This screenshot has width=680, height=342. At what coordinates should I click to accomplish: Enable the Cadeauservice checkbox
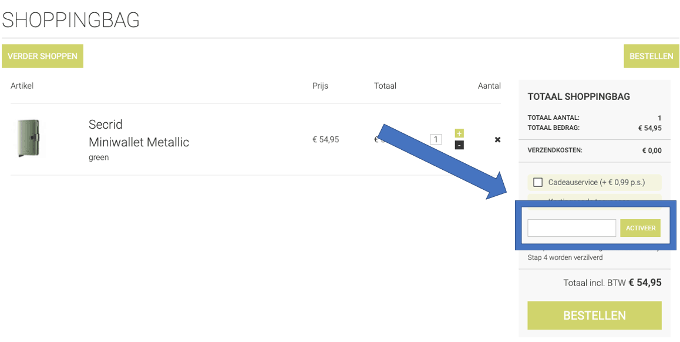click(537, 182)
